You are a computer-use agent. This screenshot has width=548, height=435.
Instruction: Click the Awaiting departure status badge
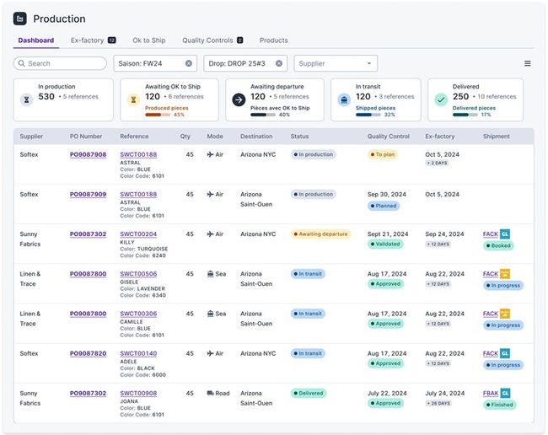320,234
